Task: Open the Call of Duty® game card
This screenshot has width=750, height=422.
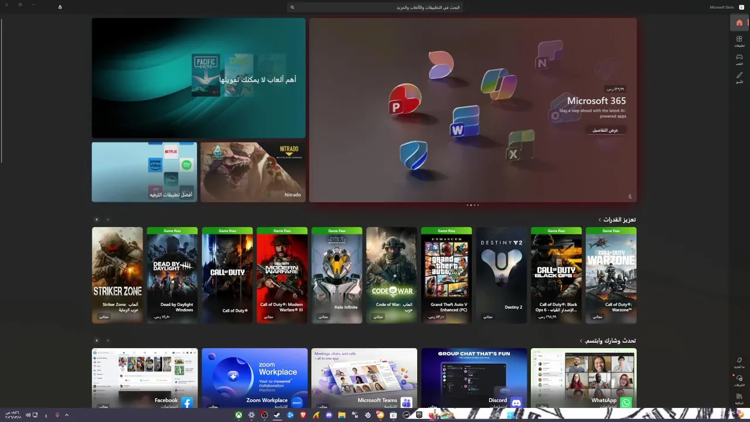Action: (227, 275)
